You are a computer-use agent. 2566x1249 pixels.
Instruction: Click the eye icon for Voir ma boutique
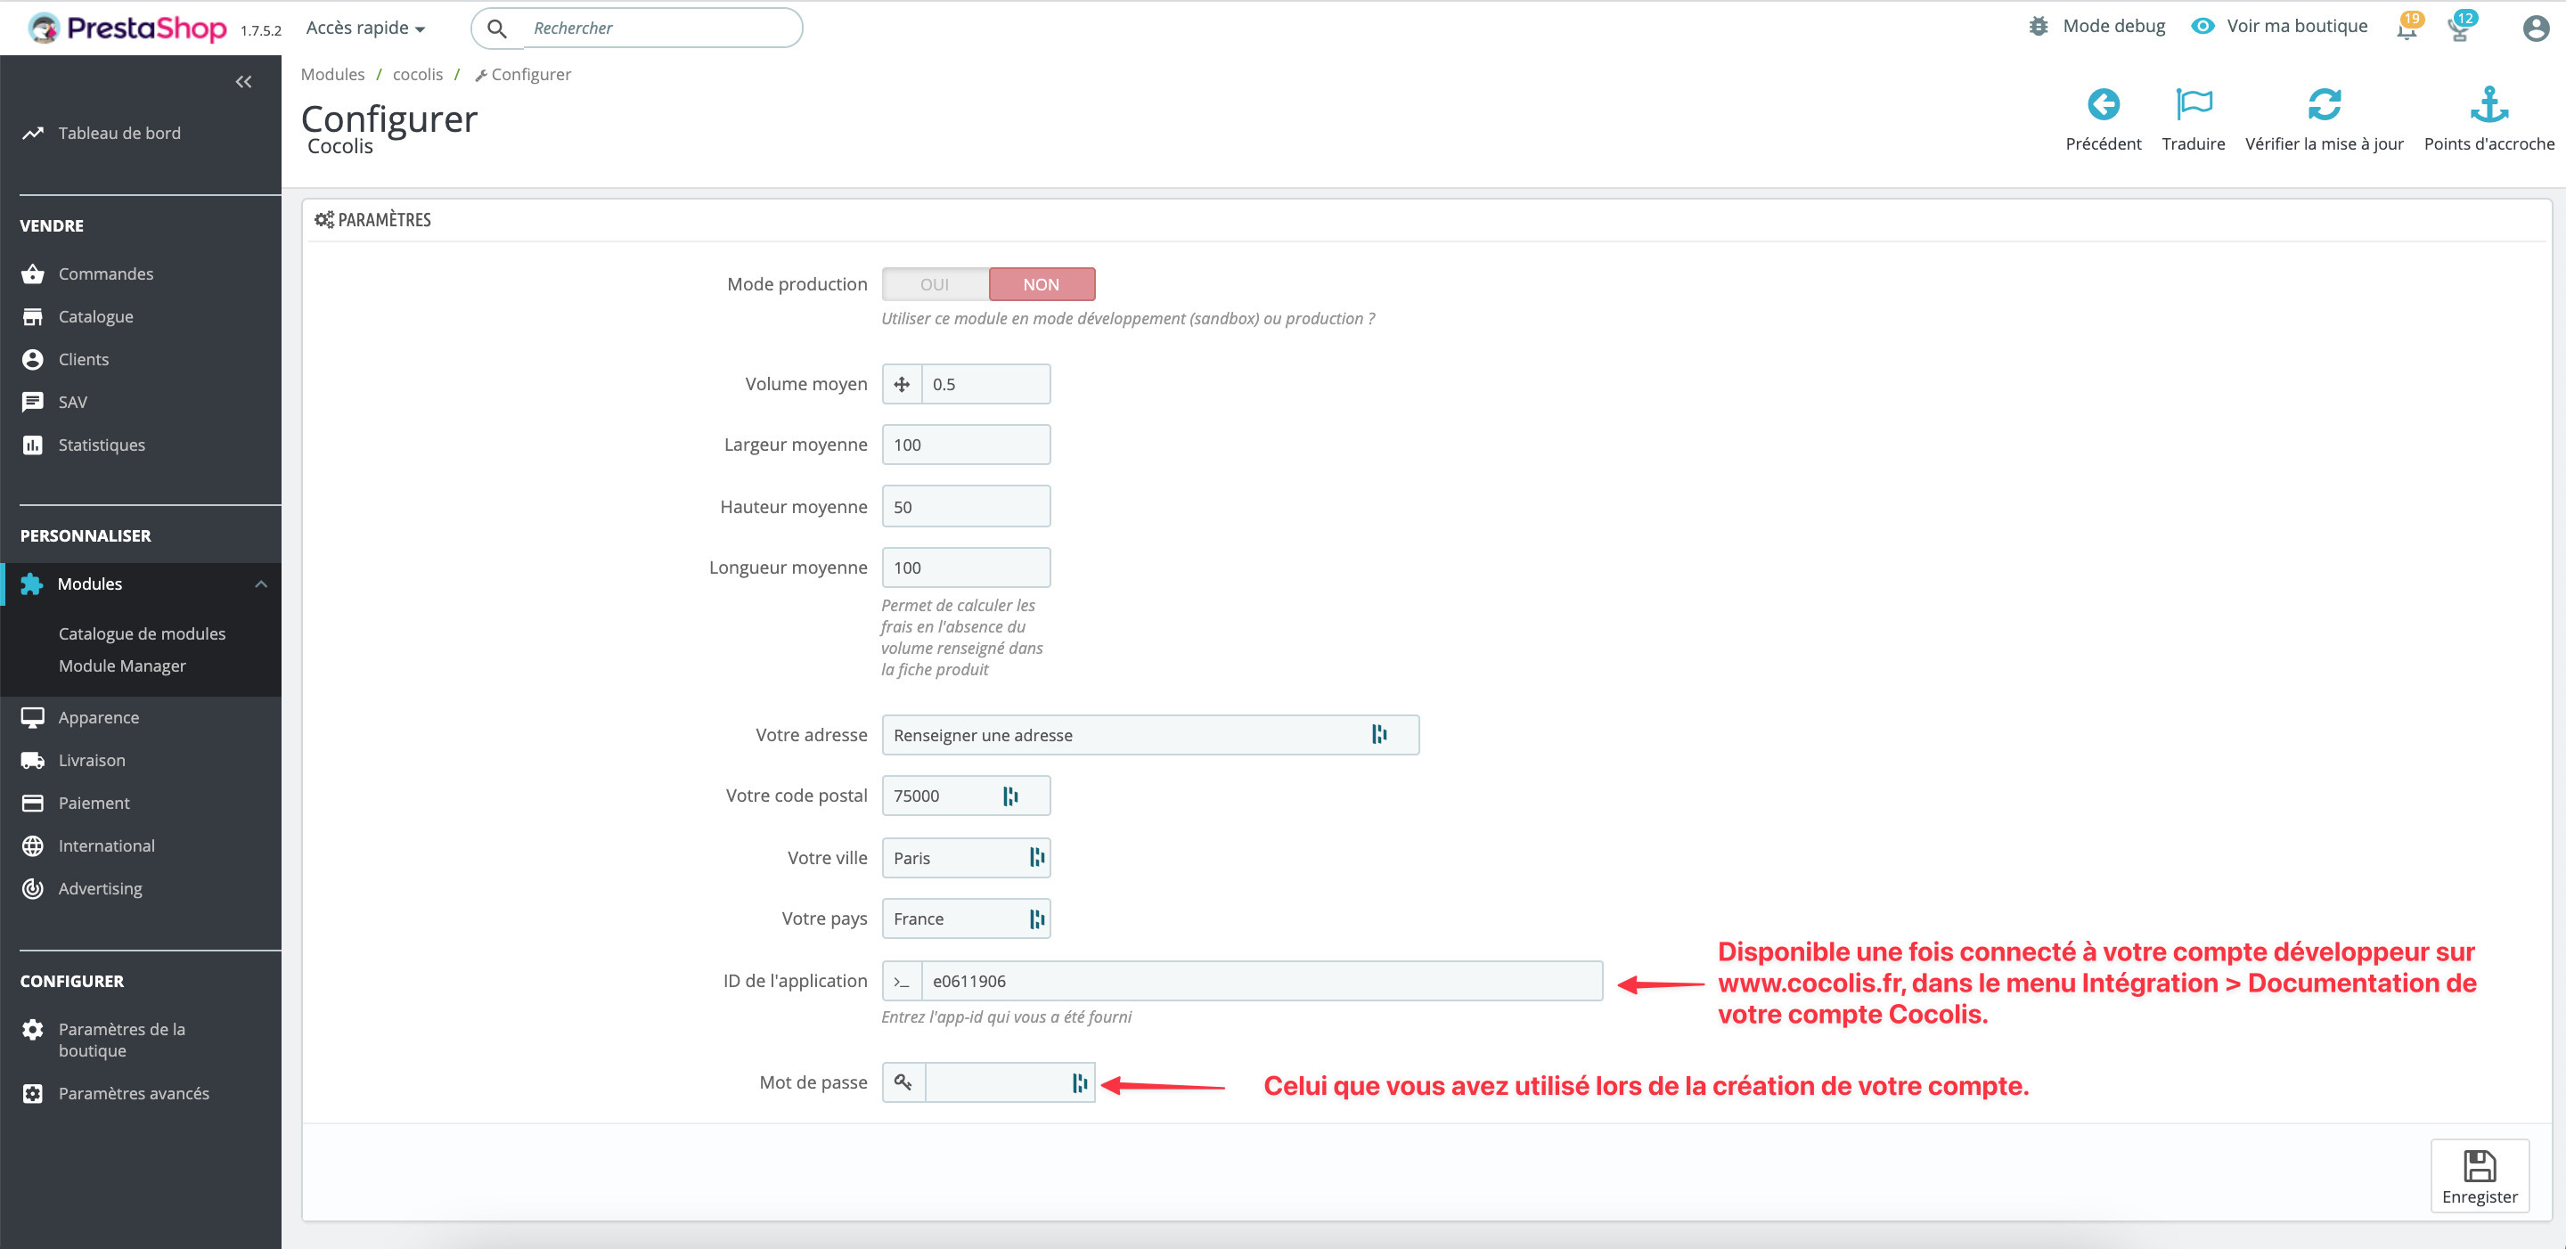2202,26
